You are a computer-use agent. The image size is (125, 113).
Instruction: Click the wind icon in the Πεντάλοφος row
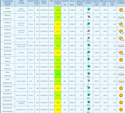click(x=88, y=102)
